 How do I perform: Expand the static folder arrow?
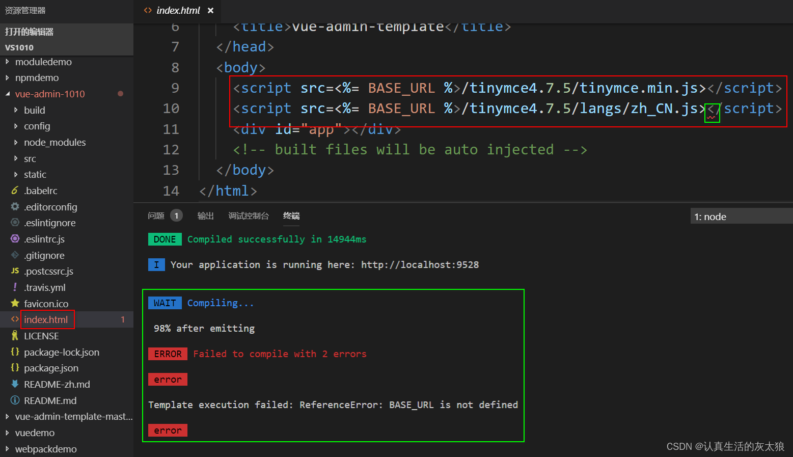(x=16, y=175)
